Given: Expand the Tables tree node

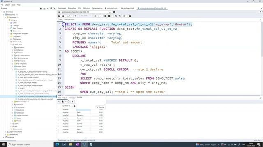Looking at the screenshot, I should click(x=13, y=113).
